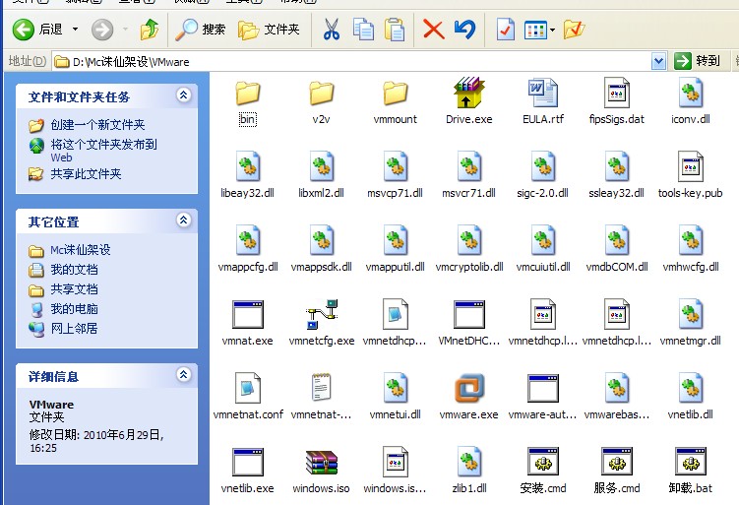The image size is (739, 505).
Task: Click the Paste clipboard toolbar icon
Action: click(x=395, y=30)
